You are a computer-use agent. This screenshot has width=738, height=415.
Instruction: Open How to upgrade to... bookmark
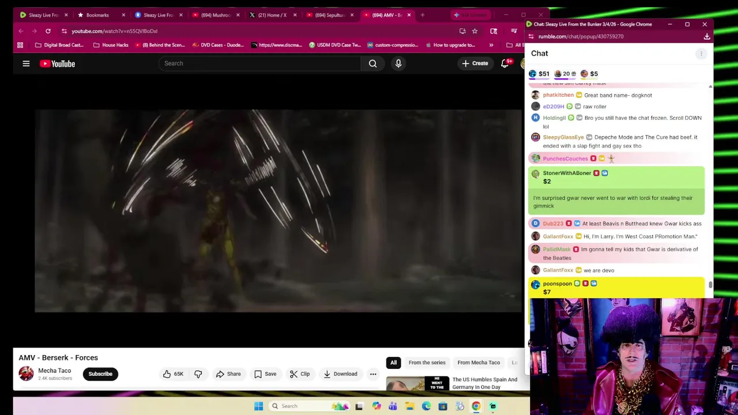pos(450,45)
